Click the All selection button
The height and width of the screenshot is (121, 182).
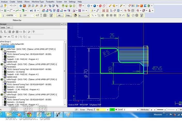click(60, 15)
